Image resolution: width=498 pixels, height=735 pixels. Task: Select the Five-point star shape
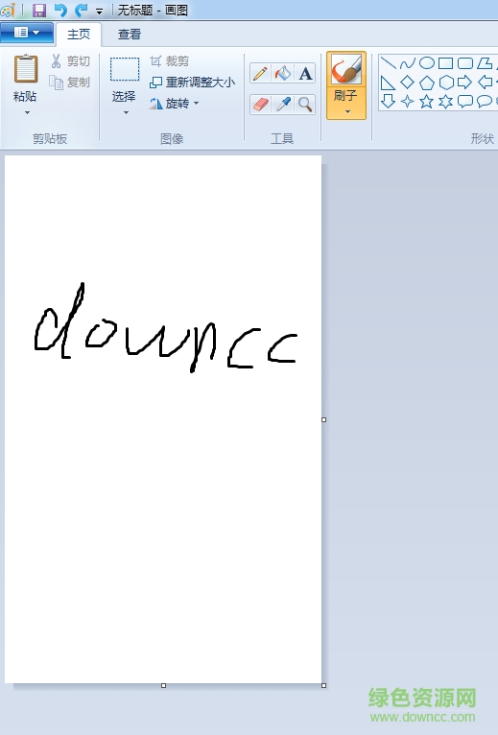pyautogui.click(x=427, y=102)
